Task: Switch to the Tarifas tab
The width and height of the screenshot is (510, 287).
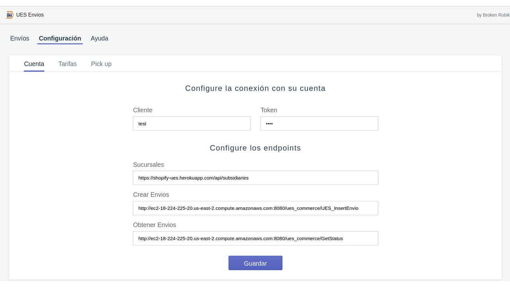Action: 67,64
